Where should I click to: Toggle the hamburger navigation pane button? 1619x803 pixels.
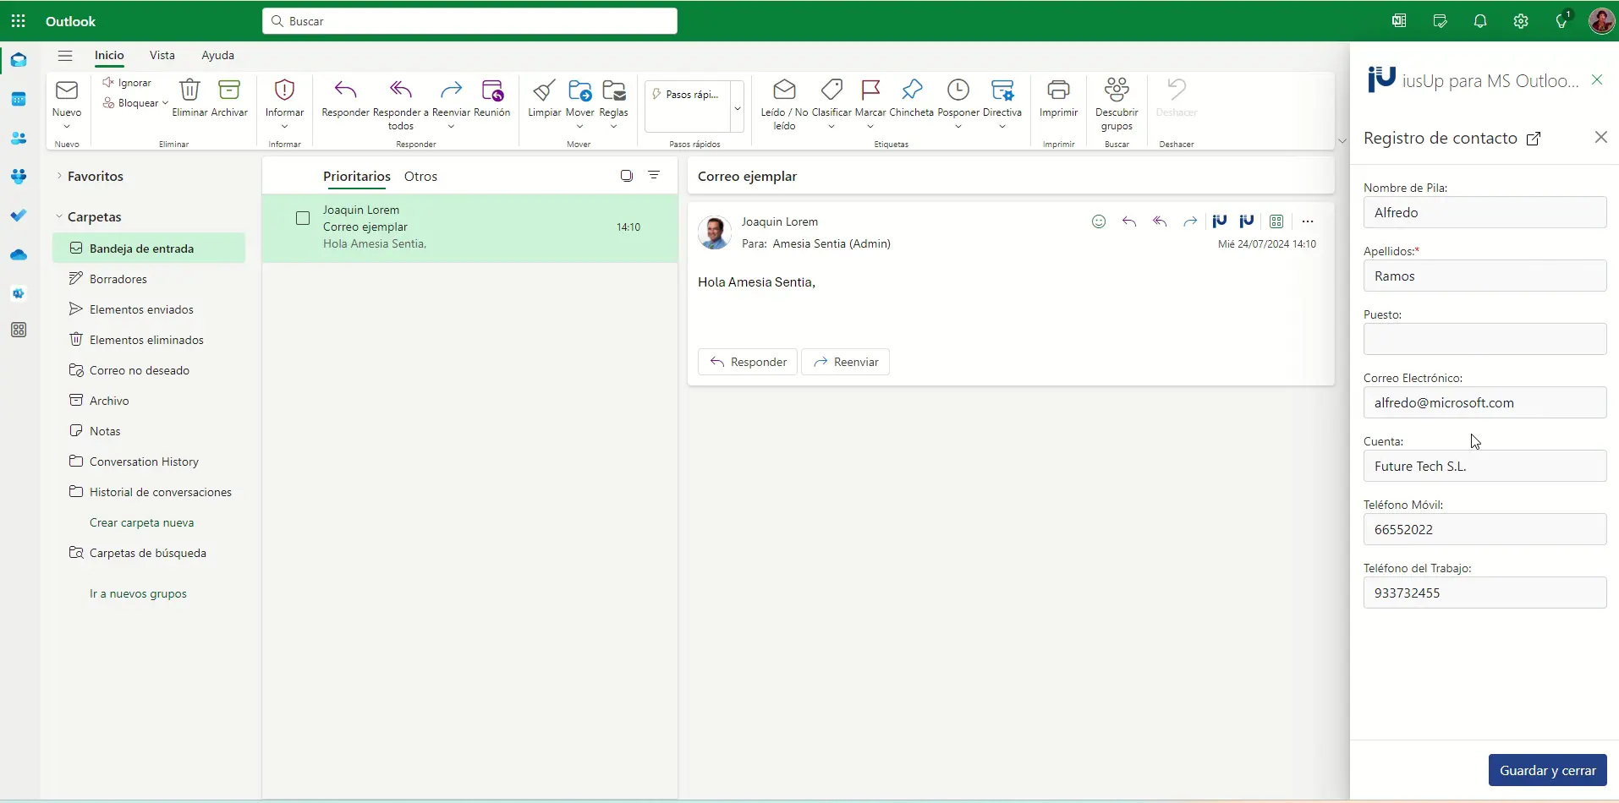click(65, 56)
